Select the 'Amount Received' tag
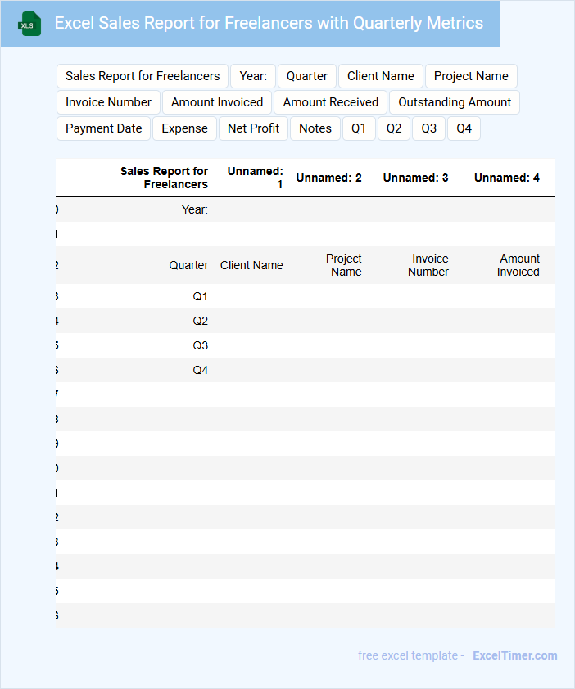Image resolution: width=575 pixels, height=689 pixels. point(330,102)
